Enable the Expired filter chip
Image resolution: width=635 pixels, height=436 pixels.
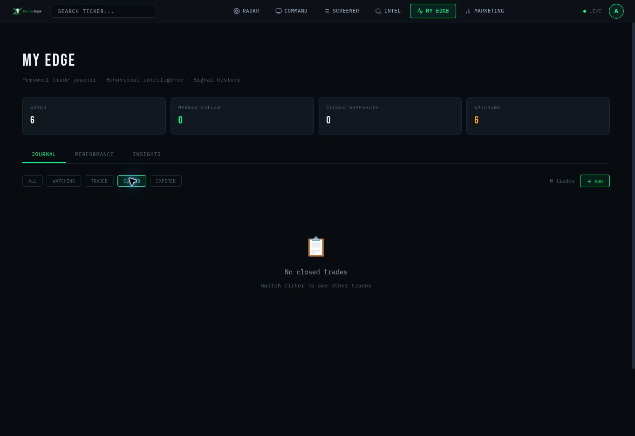coord(166,181)
